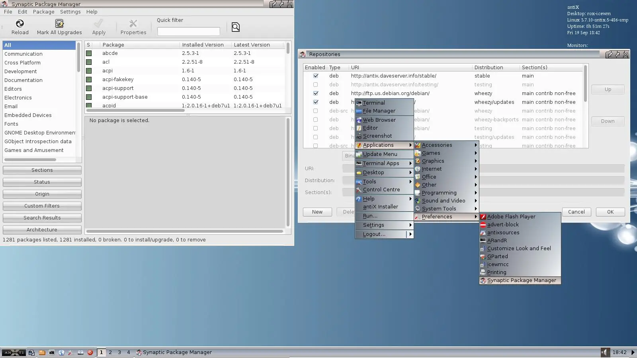Expand the Logout submenu arrow
The height and width of the screenshot is (358, 637).
[410, 235]
